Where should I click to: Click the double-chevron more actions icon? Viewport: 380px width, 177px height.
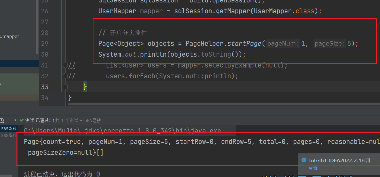click(x=15, y=120)
